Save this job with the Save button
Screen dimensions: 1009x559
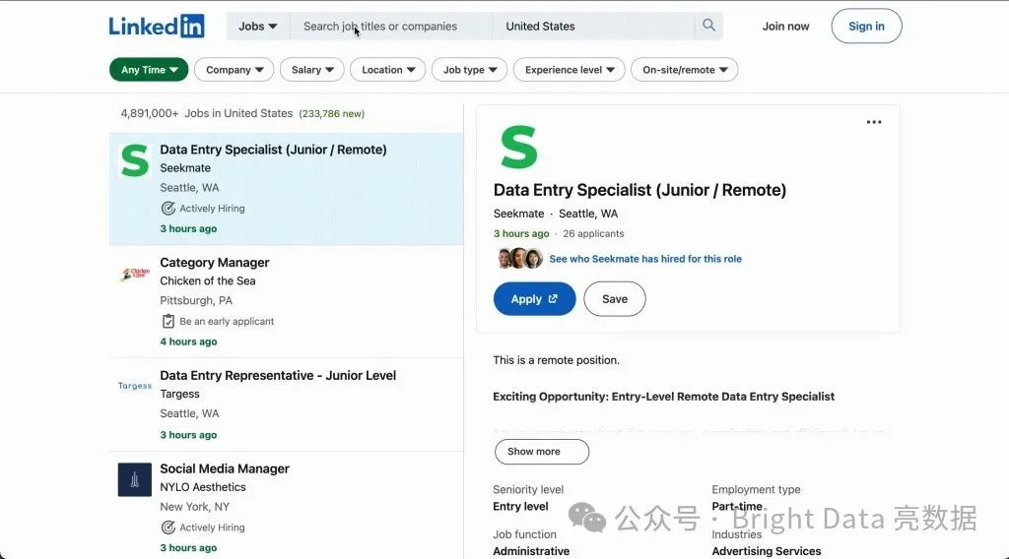(615, 299)
